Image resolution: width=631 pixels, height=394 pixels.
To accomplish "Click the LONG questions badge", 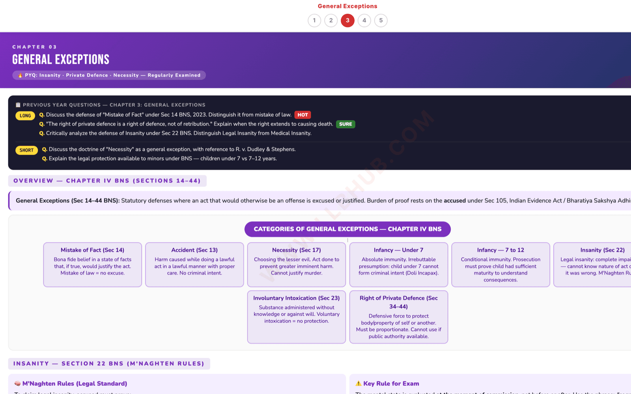I will (x=25, y=116).
